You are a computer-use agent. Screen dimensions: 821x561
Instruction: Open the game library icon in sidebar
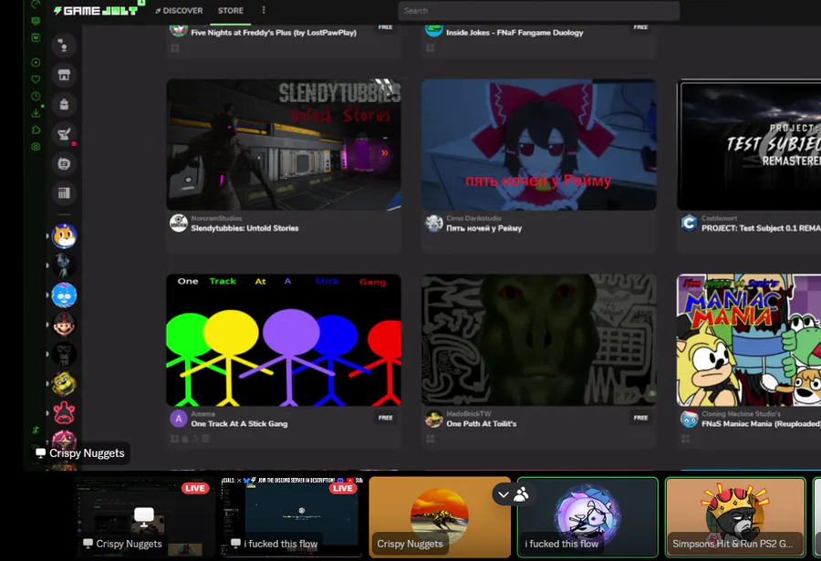pos(64,193)
